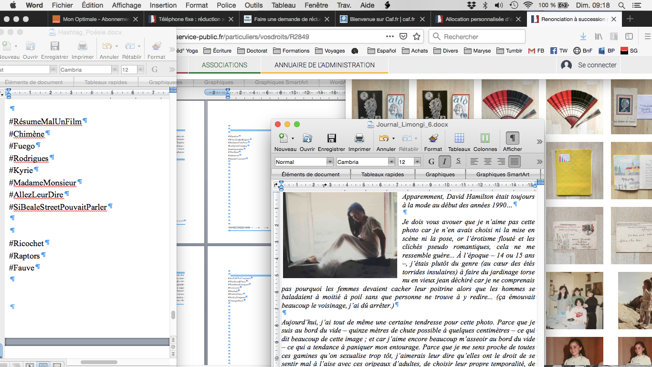The height and width of the screenshot is (367, 652).
Task: Click the Rechercher search field in Firefox
Action: (482, 37)
